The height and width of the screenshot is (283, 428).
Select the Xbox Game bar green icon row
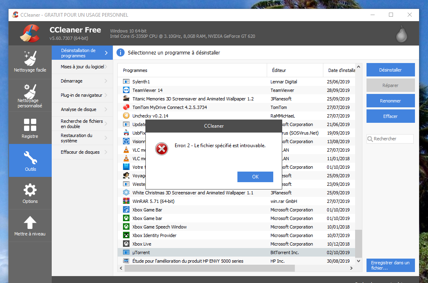[x=236, y=218]
